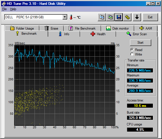162x139 pixels.
Task: Click the save screenshot floppy disk icon
Action: 119,17
